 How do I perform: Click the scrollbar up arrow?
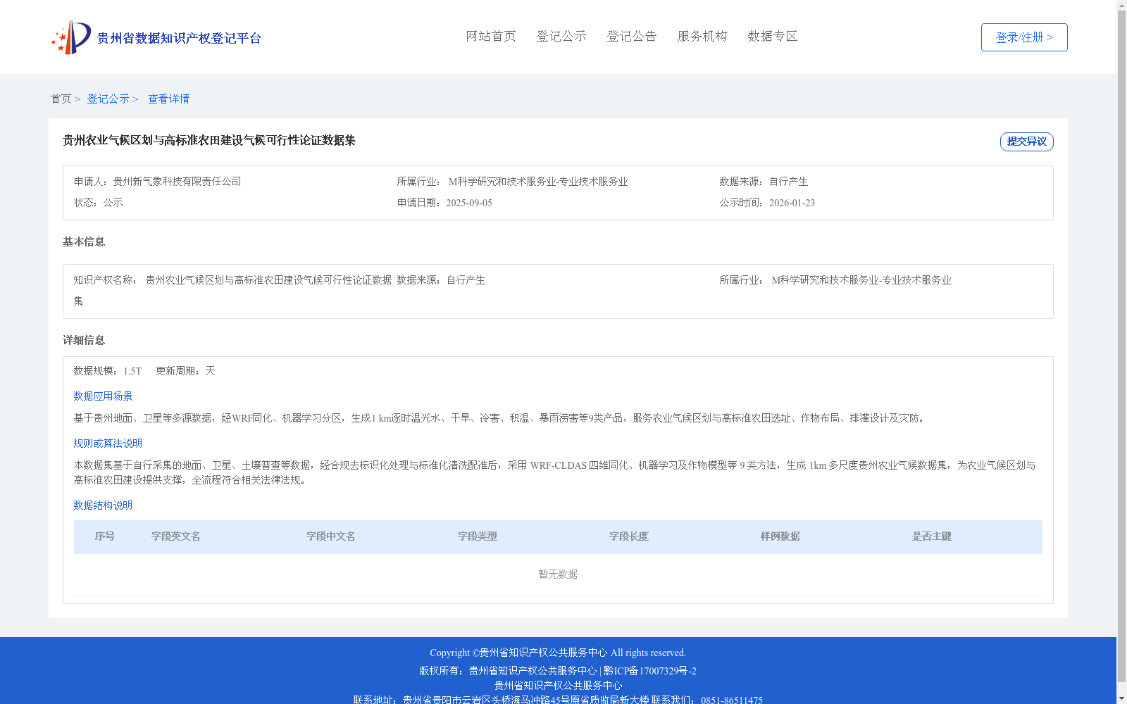pos(1121,5)
